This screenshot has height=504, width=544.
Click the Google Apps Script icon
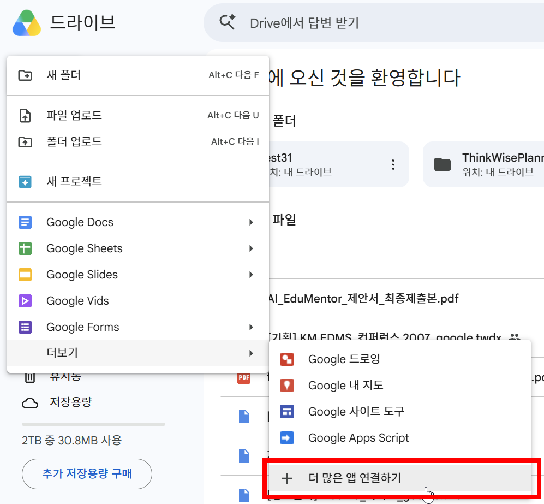[x=287, y=438]
